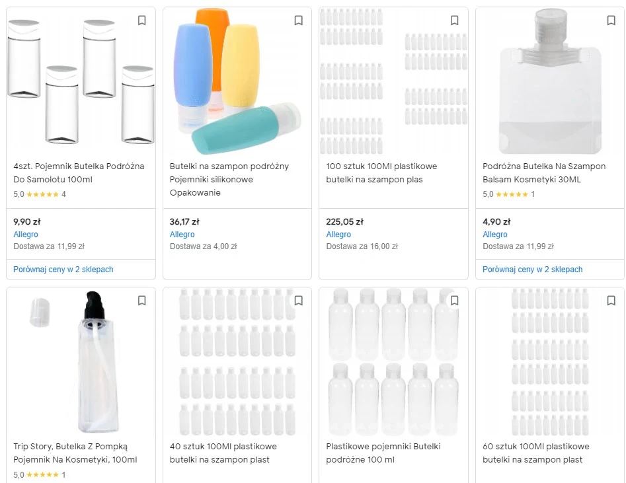Open the four clear bottles product image
The image size is (626, 483).
point(81,83)
